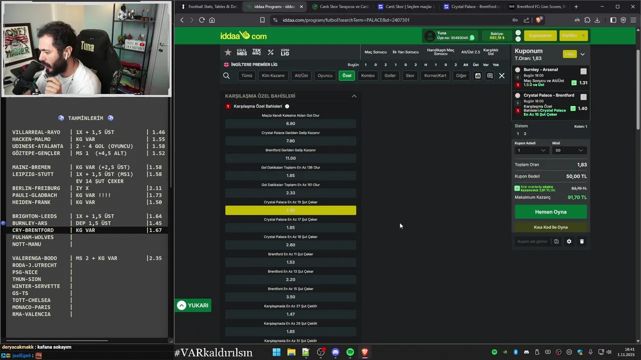Screen dimensions: 641x360
Task: Open Kuponlarım button
Action: tap(540, 35)
